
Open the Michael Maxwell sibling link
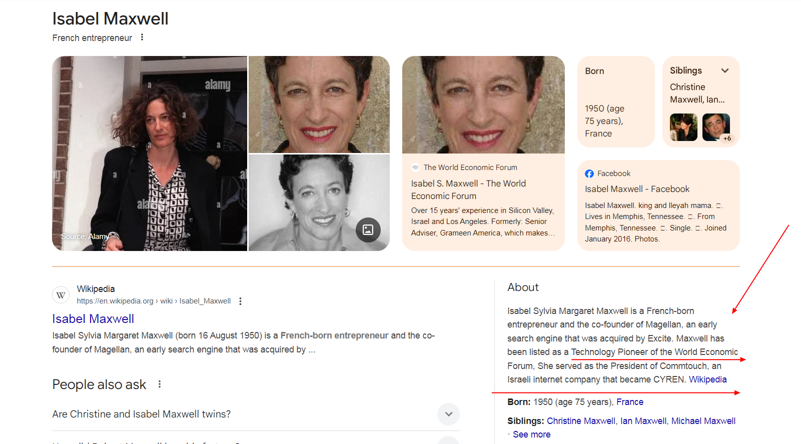703,421
